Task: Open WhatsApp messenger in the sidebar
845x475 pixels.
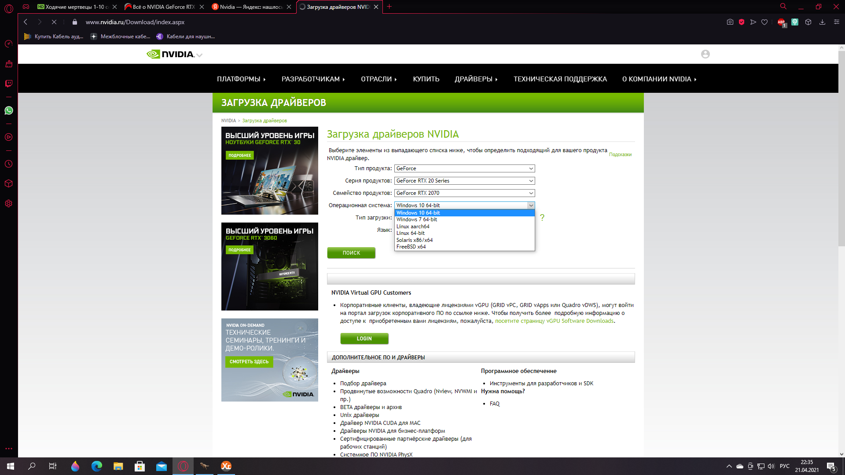Action: coord(9,110)
